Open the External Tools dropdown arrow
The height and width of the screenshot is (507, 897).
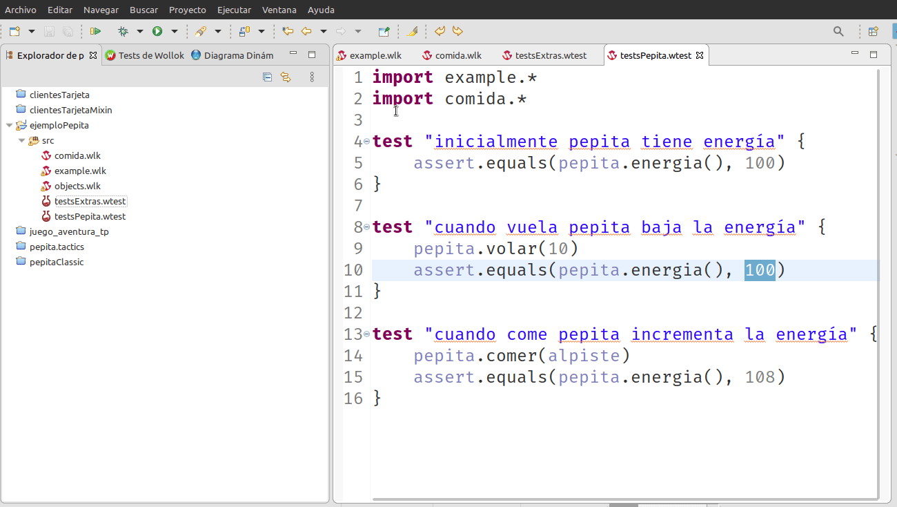click(218, 31)
